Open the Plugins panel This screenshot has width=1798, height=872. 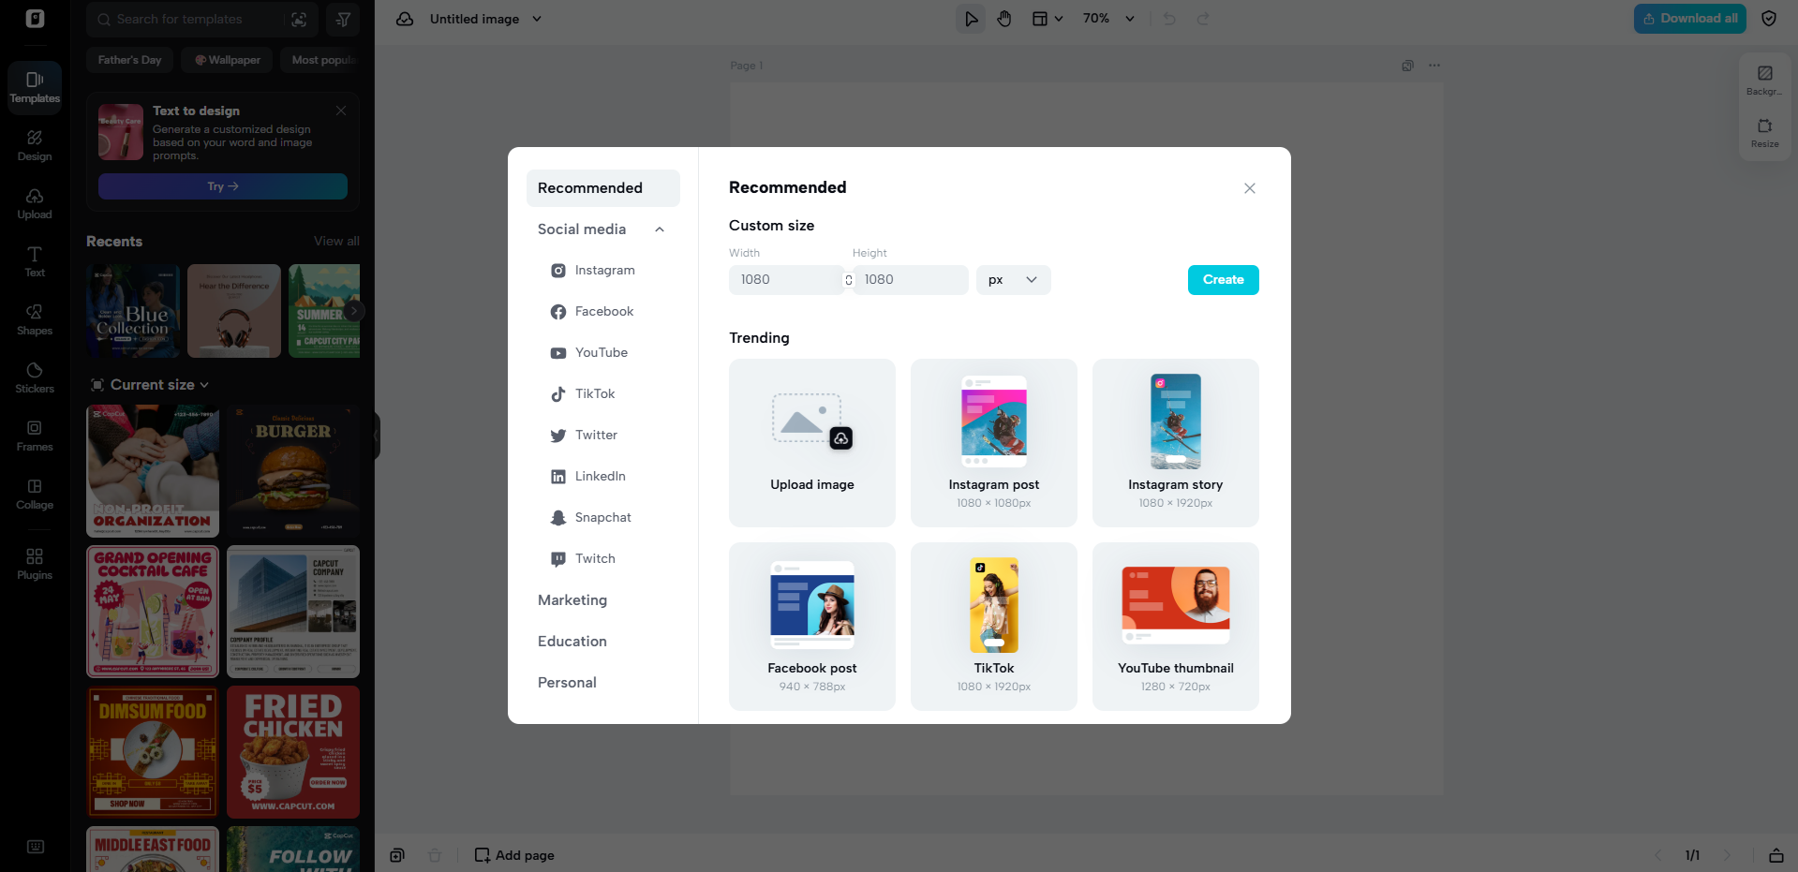[x=34, y=563]
